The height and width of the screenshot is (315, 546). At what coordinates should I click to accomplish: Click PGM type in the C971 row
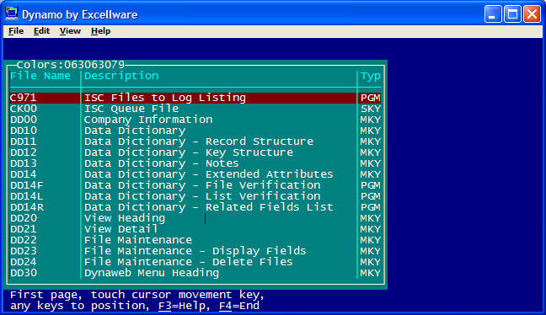click(x=371, y=98)
